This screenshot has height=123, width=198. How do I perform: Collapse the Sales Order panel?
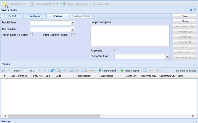(187, 10)
